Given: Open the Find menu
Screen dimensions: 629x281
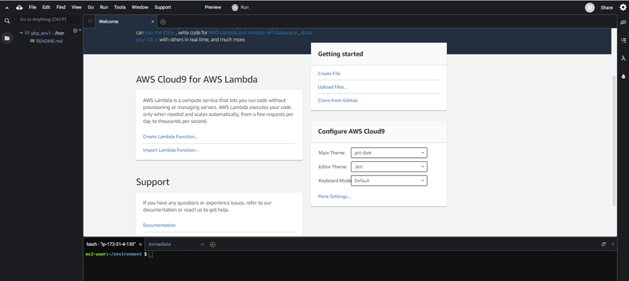Looking at the screenshot, I should (x=60, y=7).
